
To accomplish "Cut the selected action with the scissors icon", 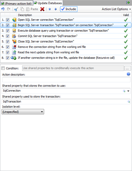I will (16, 9).
